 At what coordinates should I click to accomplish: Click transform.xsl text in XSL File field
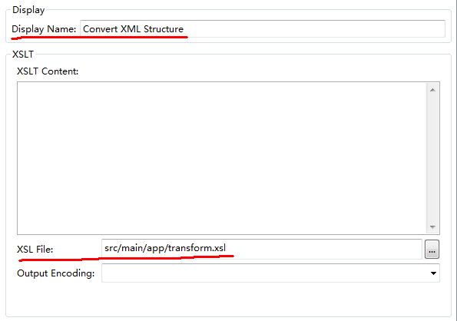(x=197, y=248)
